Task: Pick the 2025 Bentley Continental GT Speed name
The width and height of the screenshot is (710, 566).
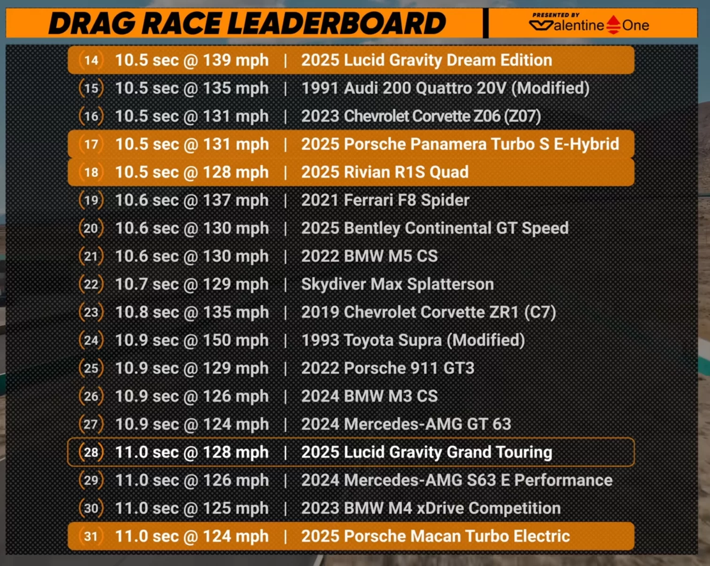Action: [x=435, y=228]
